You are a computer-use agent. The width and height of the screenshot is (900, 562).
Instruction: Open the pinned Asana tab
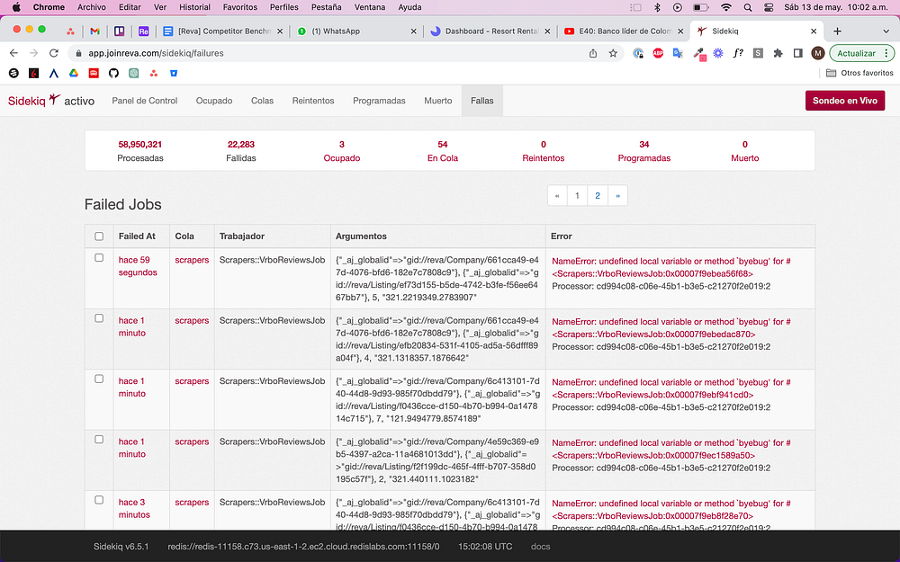point(70,31)
